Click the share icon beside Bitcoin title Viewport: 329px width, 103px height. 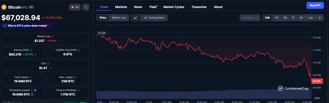tap(86, 7)
